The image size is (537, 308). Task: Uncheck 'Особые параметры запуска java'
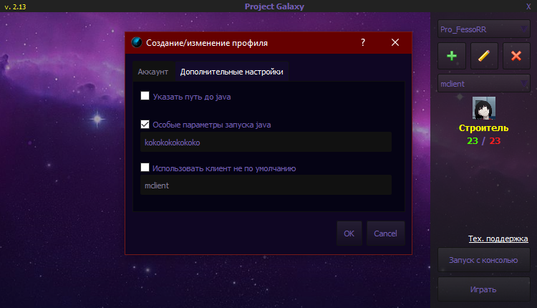pos(145,124)
